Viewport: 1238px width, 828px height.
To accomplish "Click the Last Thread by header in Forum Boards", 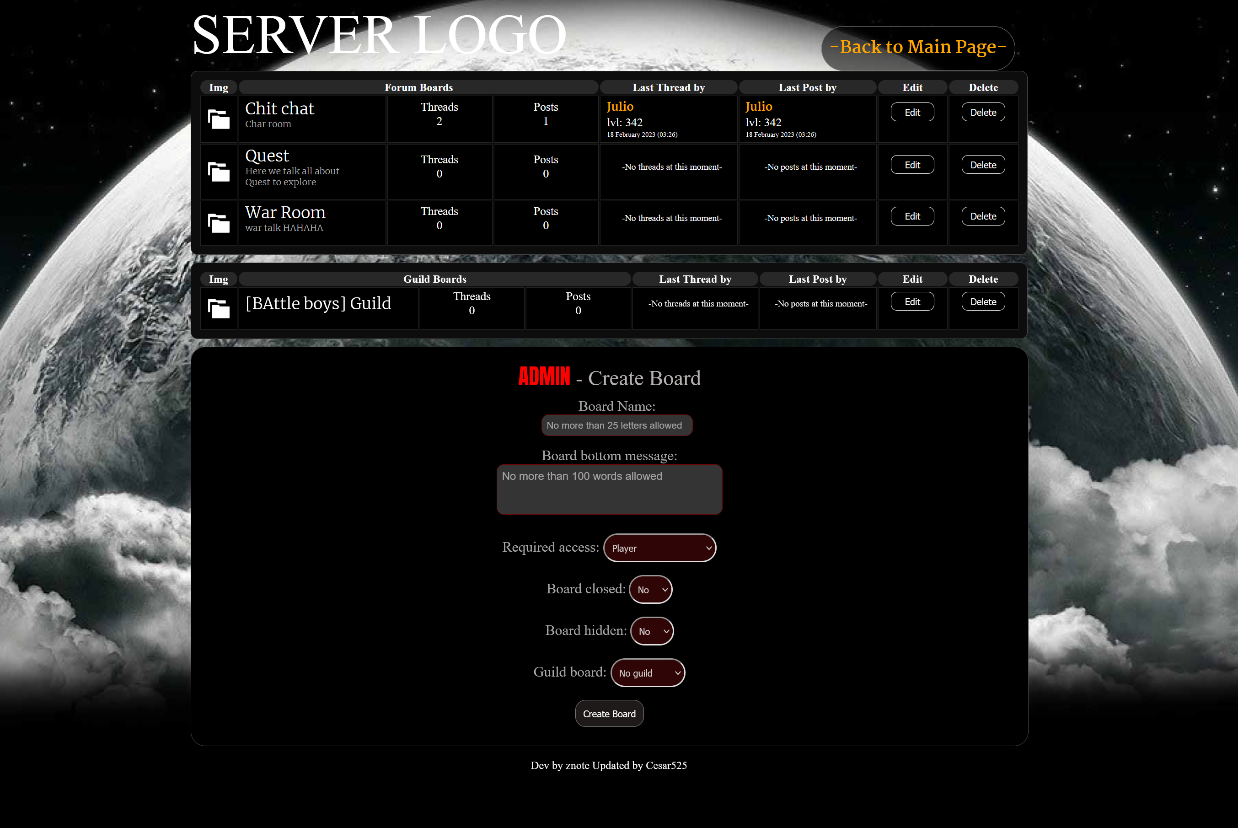I will tap(668, 87).
